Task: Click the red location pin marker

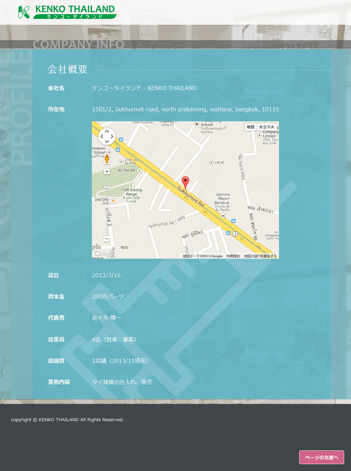Action: 185,183
